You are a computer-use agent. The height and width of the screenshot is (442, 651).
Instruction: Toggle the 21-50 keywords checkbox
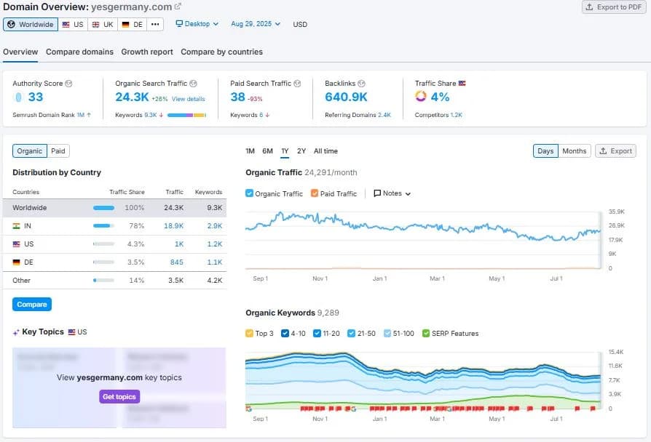351,334
